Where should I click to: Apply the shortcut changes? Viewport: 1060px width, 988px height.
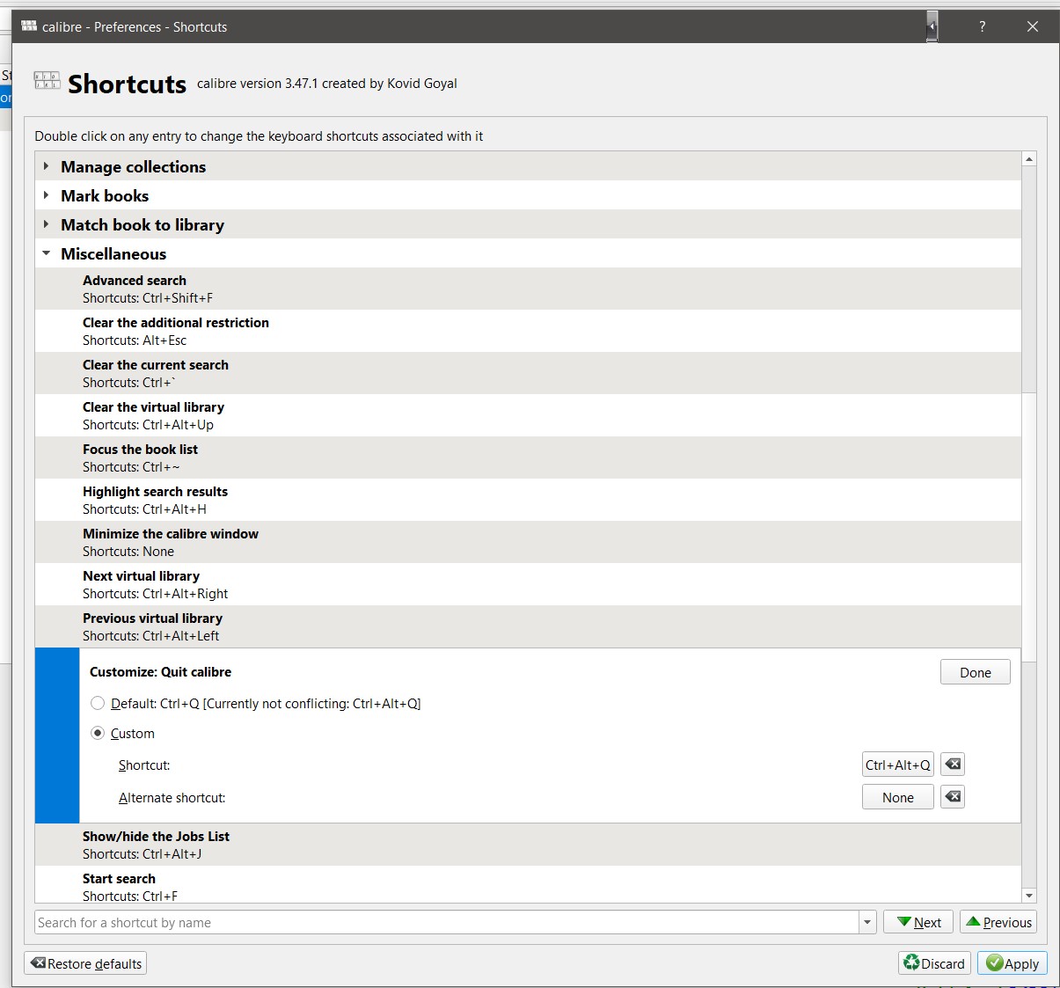1012,963
